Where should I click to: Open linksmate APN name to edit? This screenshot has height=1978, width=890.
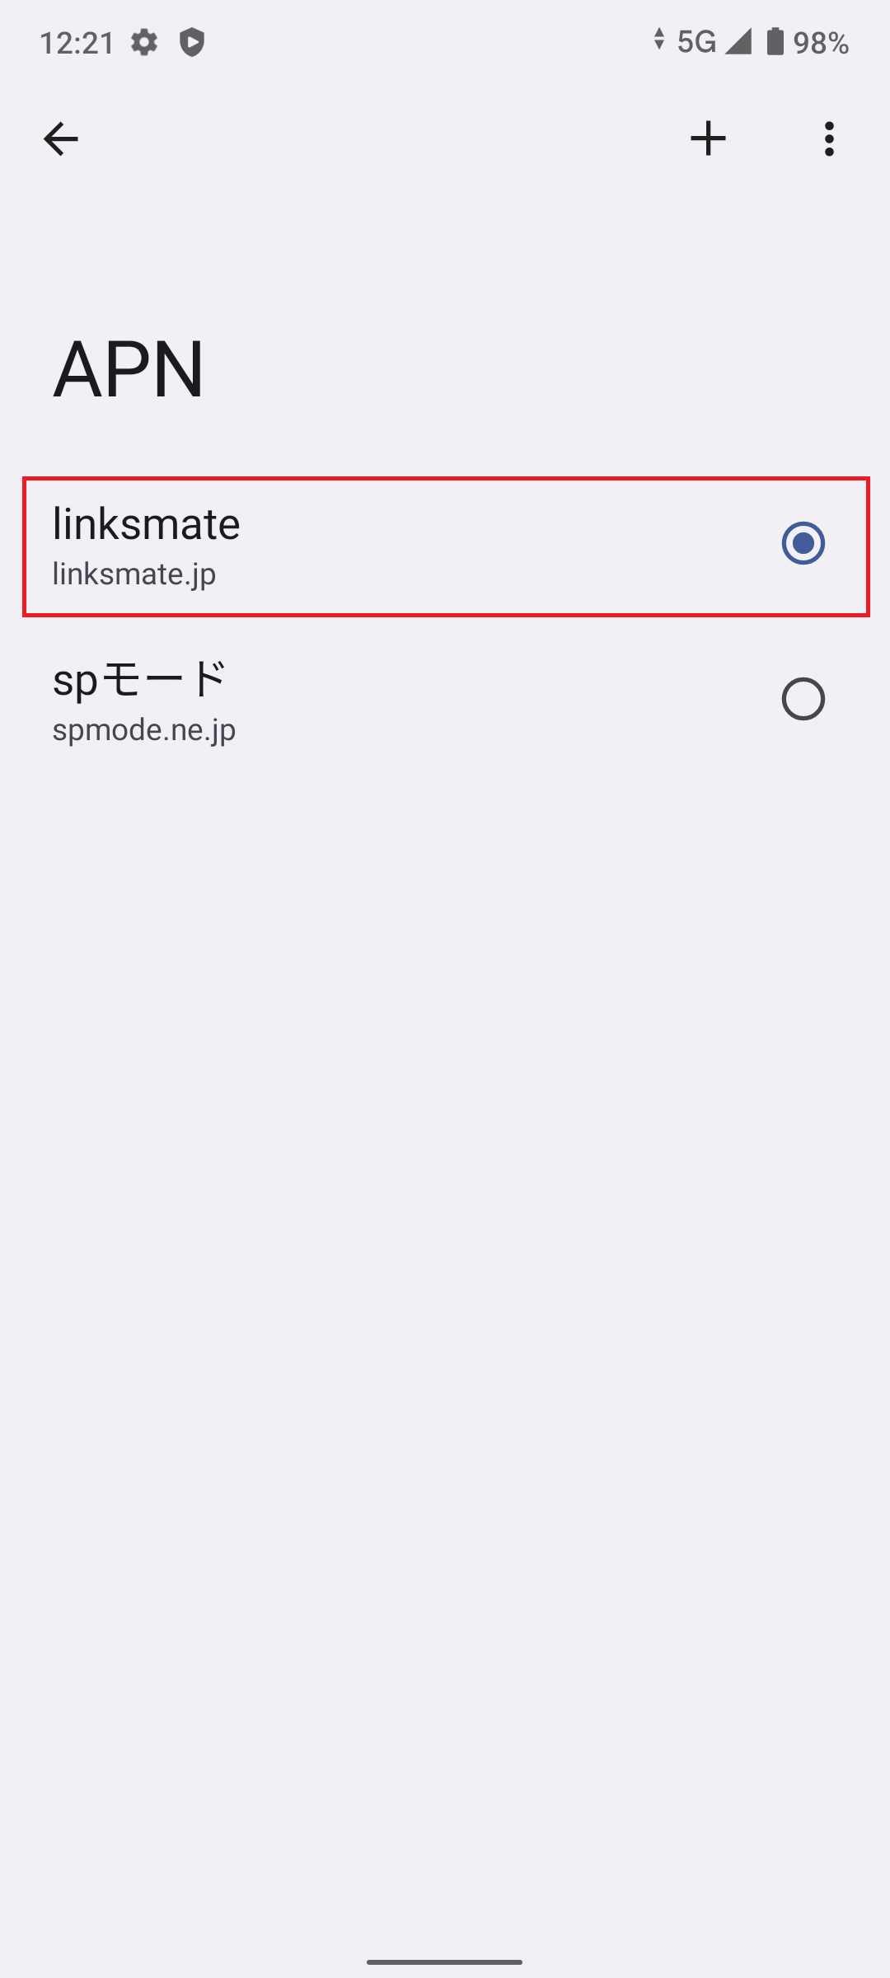tap(147, 523)
